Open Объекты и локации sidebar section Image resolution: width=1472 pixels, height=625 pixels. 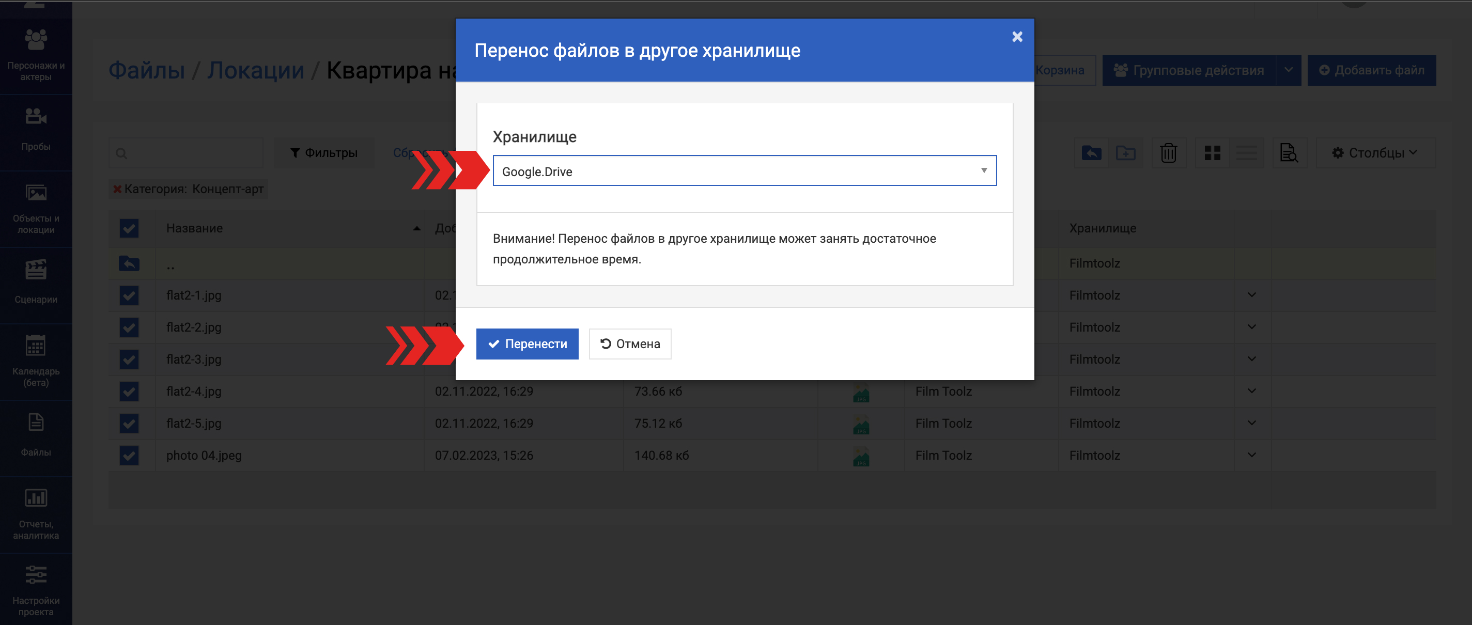[36, 209]
